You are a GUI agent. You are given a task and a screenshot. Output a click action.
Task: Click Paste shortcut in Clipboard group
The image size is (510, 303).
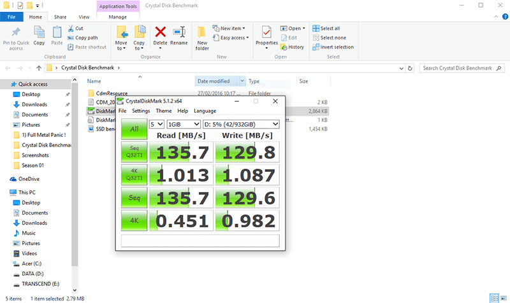tap(87, 47)
